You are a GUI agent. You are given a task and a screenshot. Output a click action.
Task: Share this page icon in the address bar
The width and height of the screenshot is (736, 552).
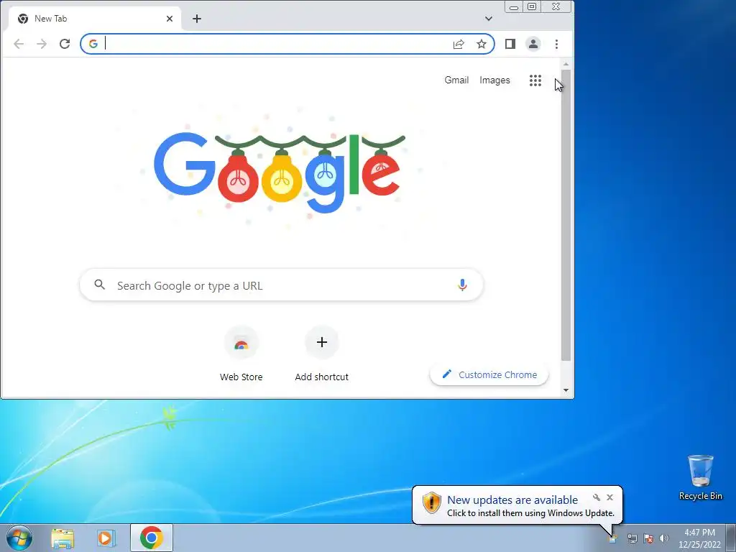point(459,44)
